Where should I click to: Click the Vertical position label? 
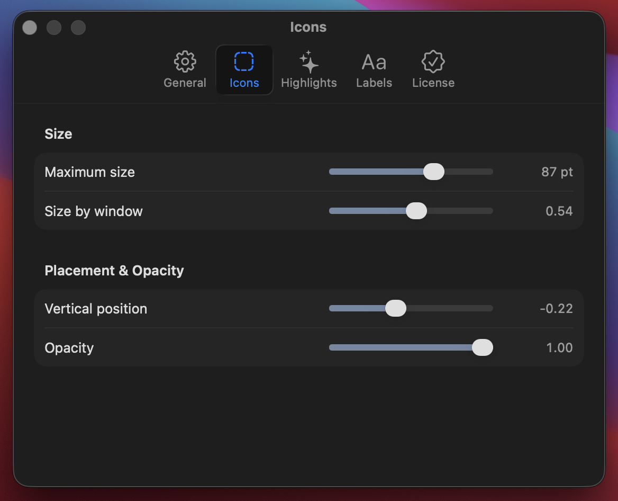(96, 309)
